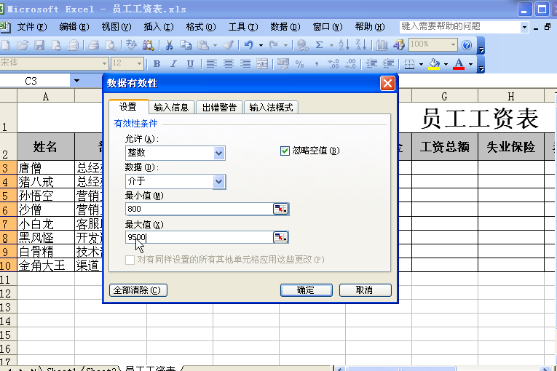Click the Percent Style icon
The width and height of the screenshot is (557, 371).
[x=300, y=64]
